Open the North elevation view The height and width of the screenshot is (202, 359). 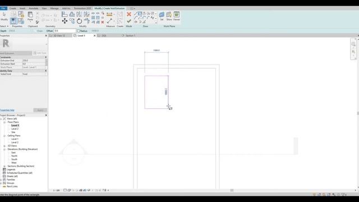pyautogui.click(x=14, y=156)
